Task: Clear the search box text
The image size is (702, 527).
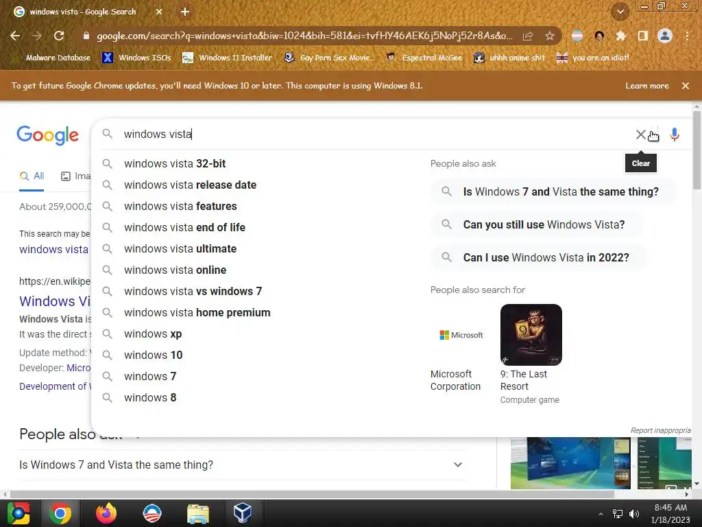Action: (641, 134)
